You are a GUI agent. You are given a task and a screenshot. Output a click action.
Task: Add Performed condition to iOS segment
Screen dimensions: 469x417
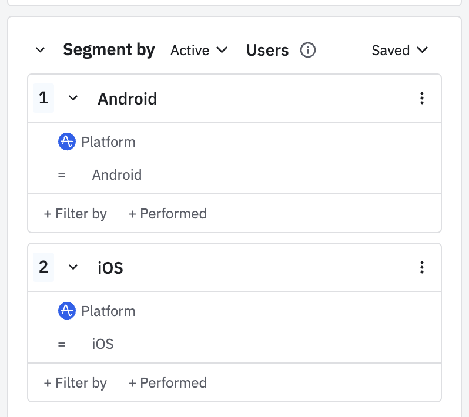coord(168,383)
